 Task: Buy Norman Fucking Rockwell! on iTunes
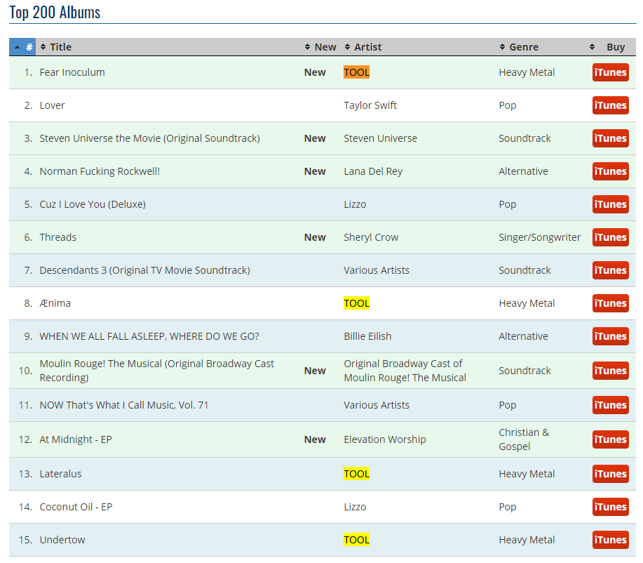(x=610, y=171)
